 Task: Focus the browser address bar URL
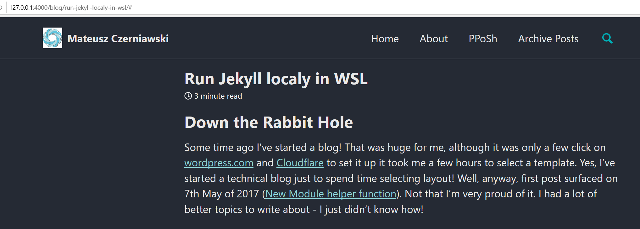coord(71,8)
